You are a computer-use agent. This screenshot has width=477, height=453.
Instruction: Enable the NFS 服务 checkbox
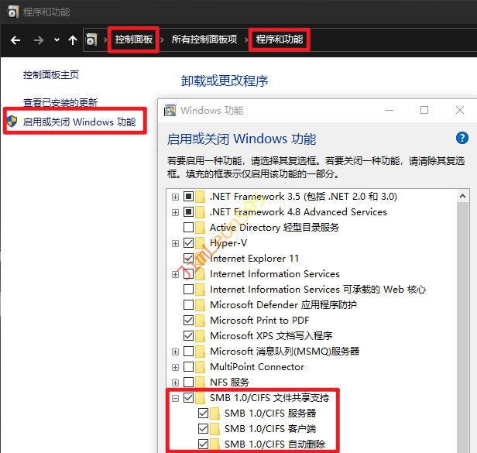pyautogui.click(x=188, y=383)
